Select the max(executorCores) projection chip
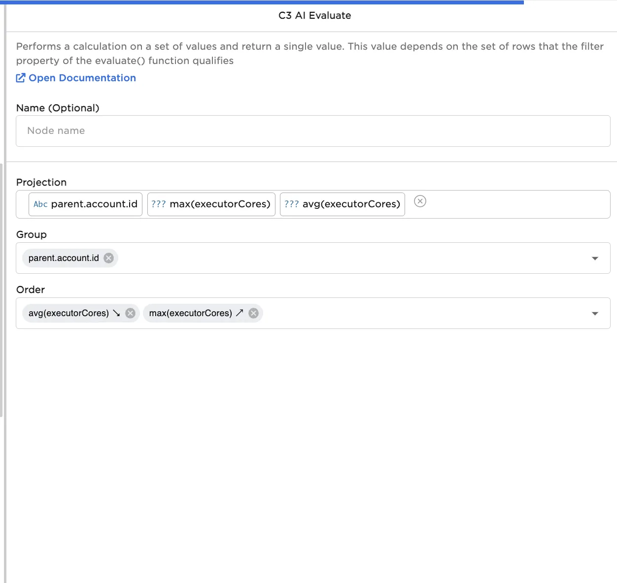Viewport: 617px width, 583px height. (220, 204)
